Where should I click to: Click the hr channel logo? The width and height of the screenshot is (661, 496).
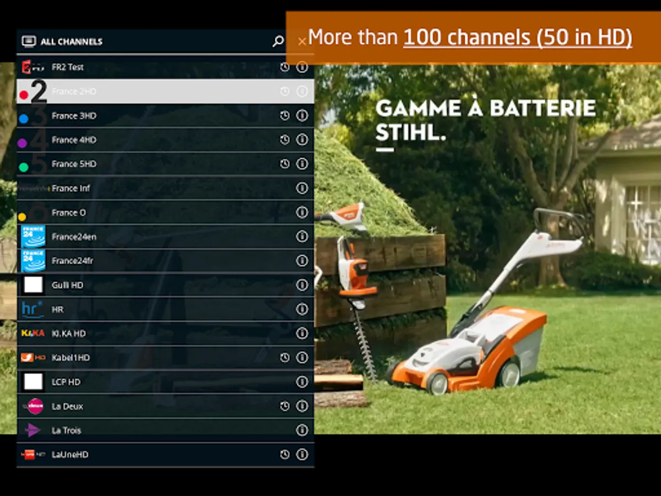tap(33, 309)
